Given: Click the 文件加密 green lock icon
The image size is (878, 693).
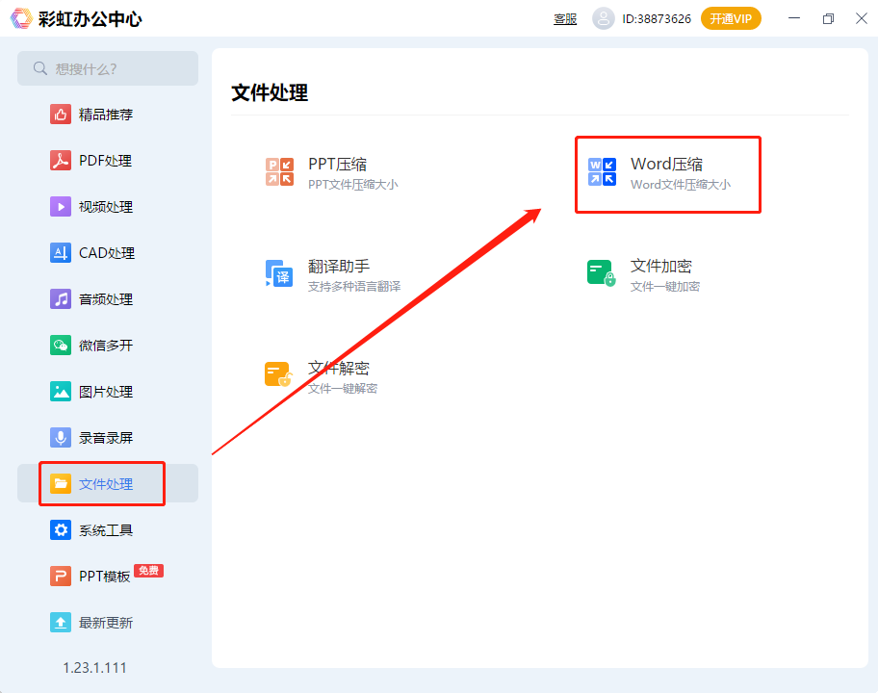Looking at the screenshot, I should tap(602, 273).
